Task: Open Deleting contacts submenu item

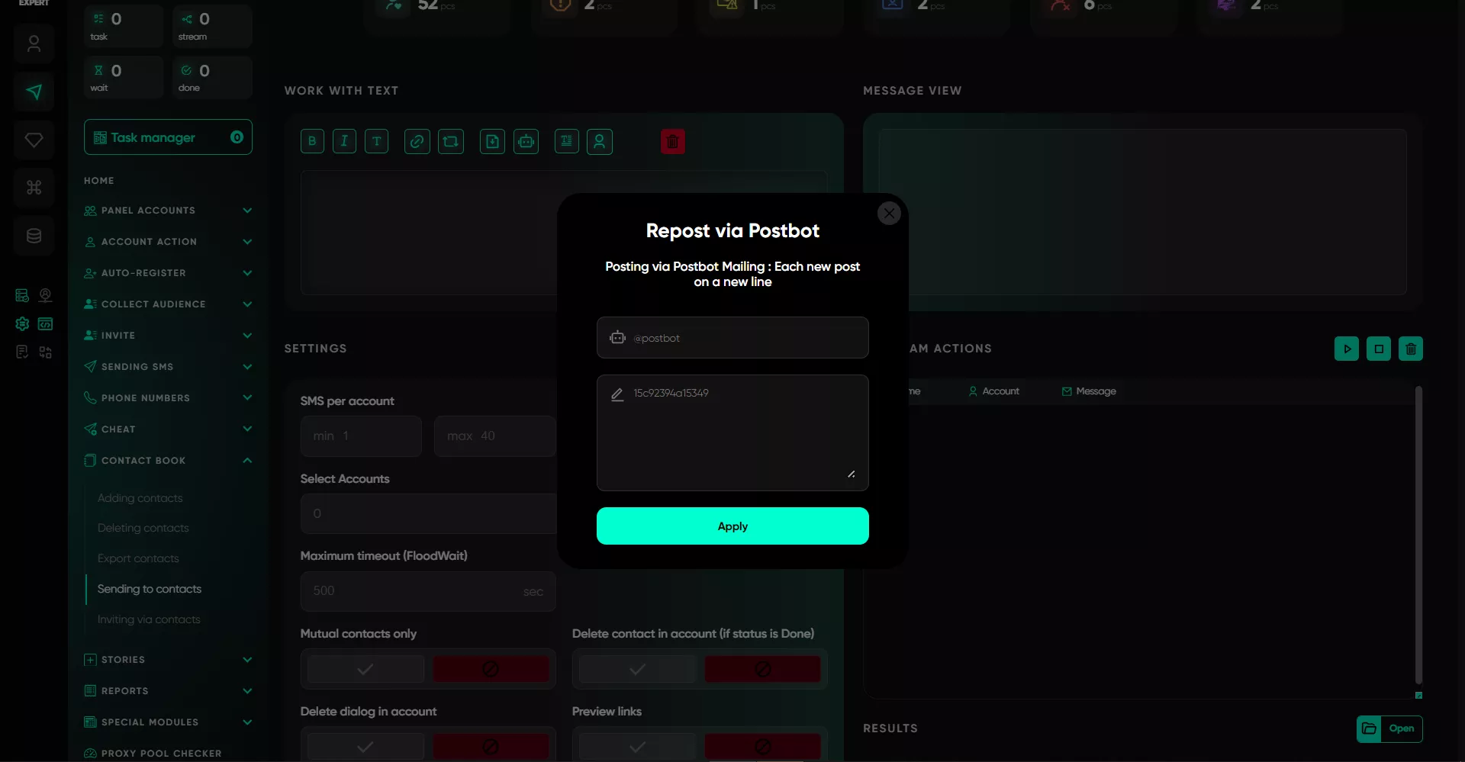Action: pyautogui.click(x=143, y=528)
